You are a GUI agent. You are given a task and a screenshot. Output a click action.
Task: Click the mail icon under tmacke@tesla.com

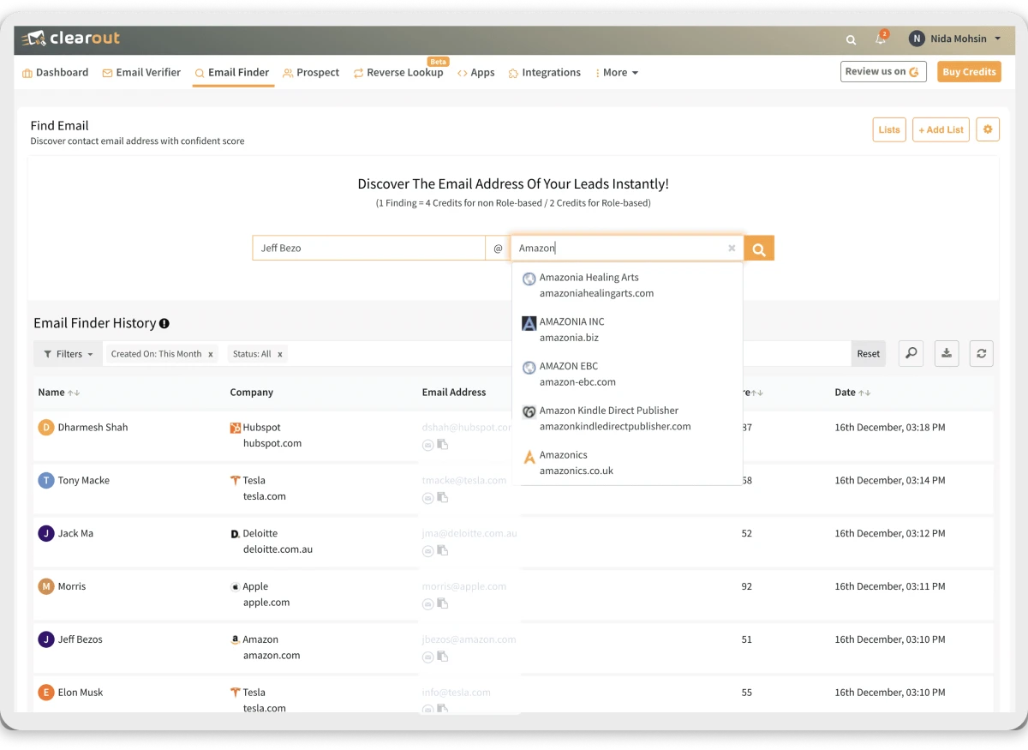coord(427,498)
